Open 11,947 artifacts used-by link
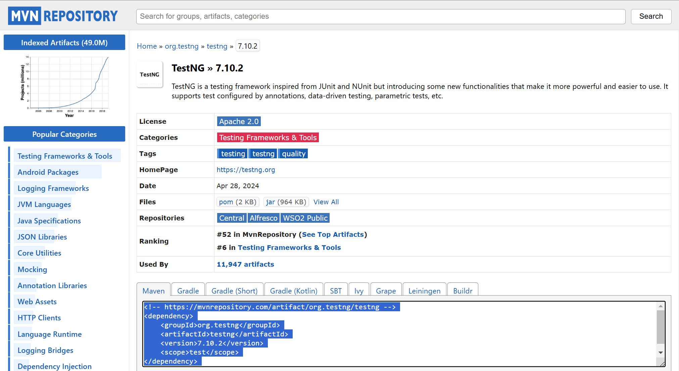The height and width of the screenshot is (371, 679). click(245, 264)
